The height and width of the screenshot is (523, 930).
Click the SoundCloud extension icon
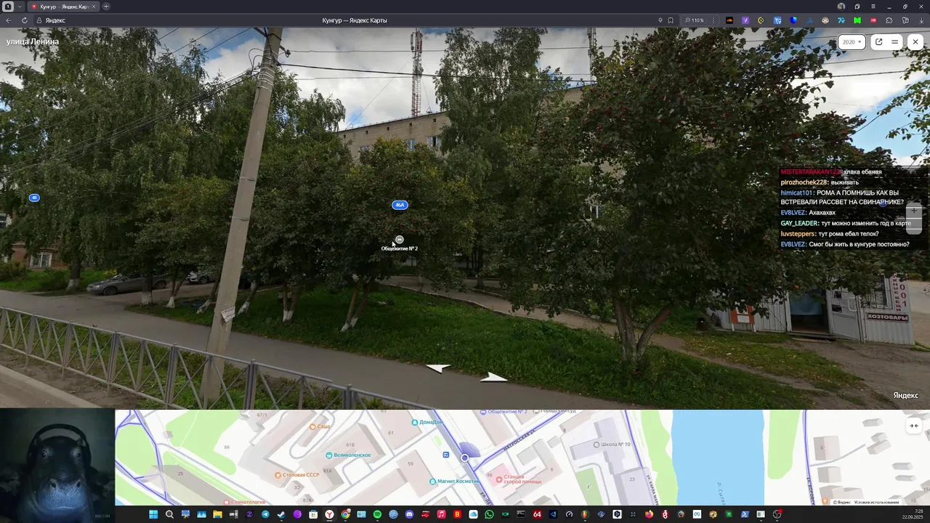coord(729,20)
